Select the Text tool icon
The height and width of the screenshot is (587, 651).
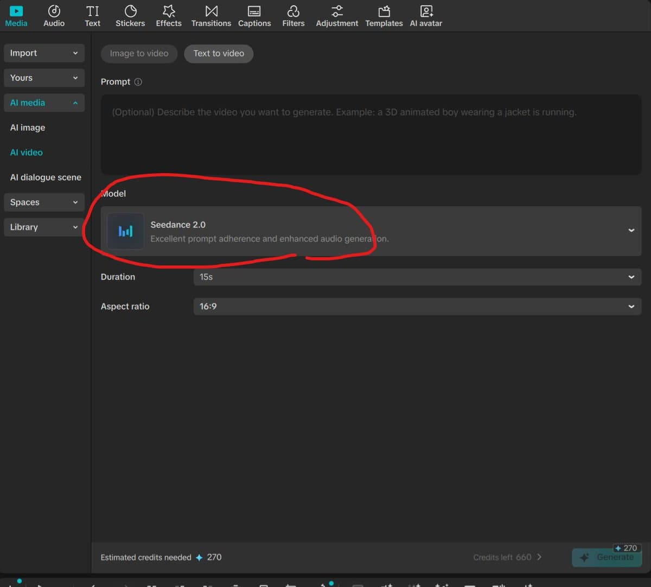[x=92, y=11]
